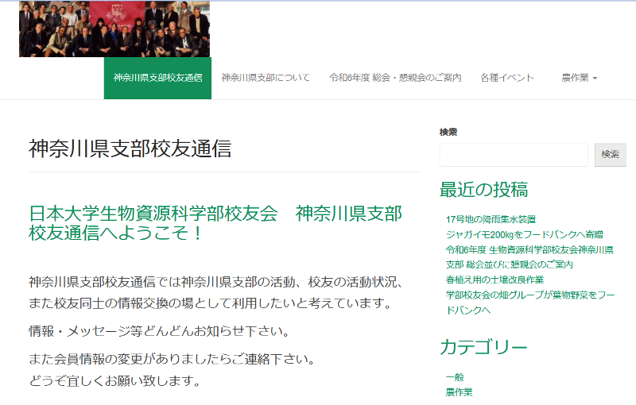
Task: Click the カテゴリー sidebar heading
Action: coord(483,347)
